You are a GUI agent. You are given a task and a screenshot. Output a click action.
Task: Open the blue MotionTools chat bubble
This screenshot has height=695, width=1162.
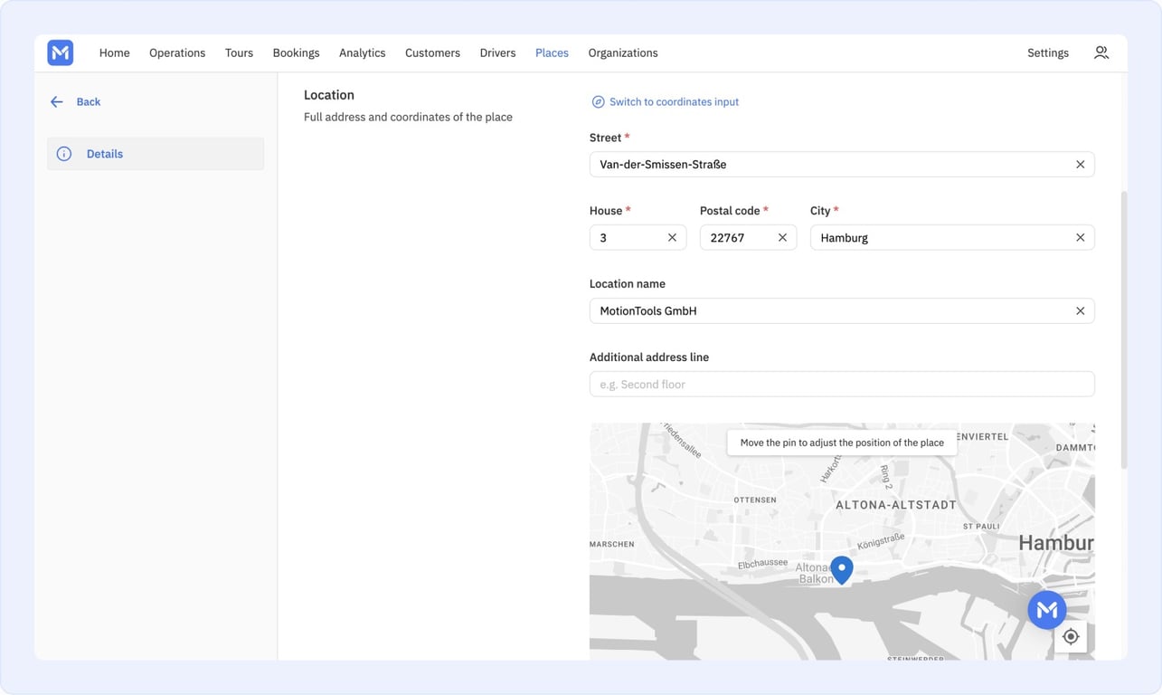coord(1046,610)
